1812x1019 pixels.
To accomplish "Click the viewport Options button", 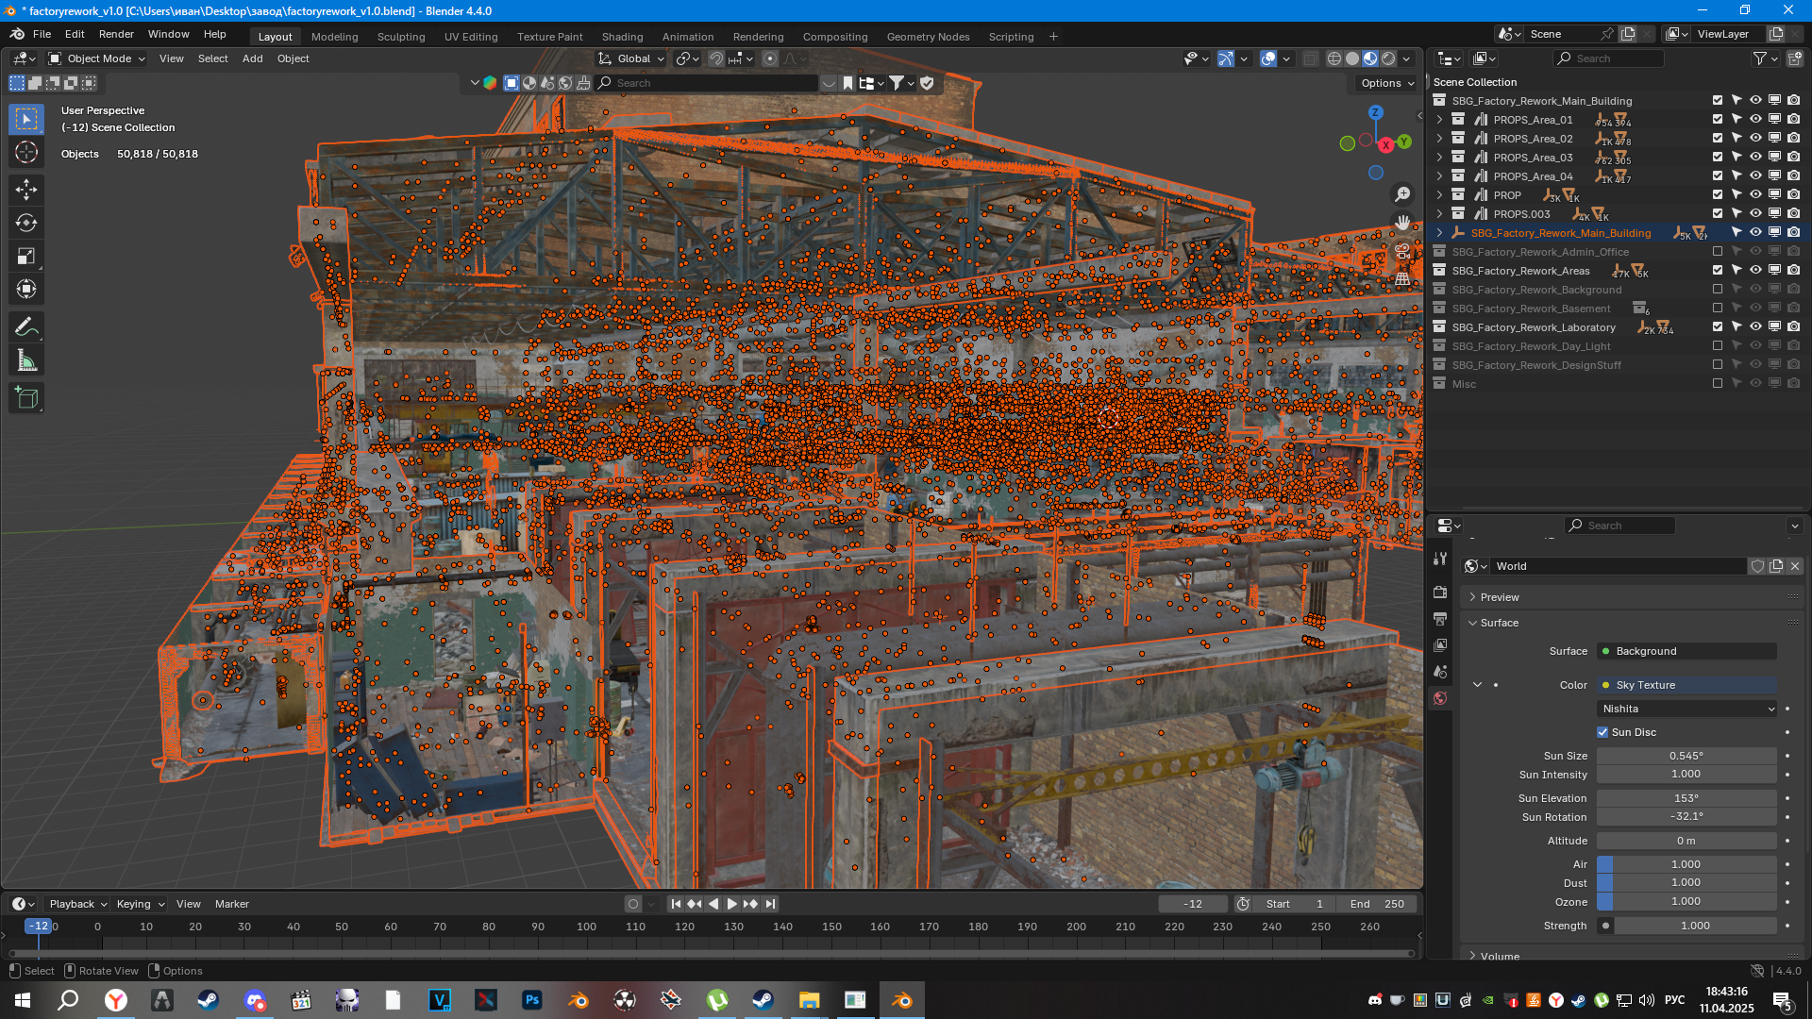I will click(1386, 83).
